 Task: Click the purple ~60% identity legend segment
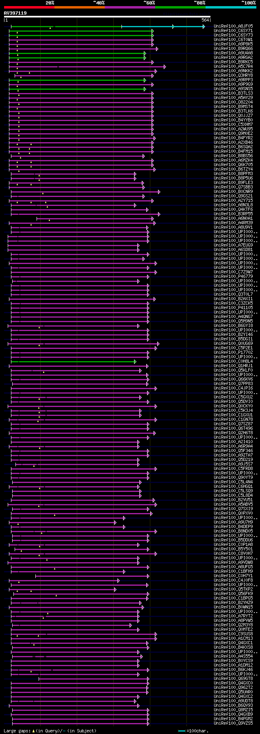(x=130, y=7)
